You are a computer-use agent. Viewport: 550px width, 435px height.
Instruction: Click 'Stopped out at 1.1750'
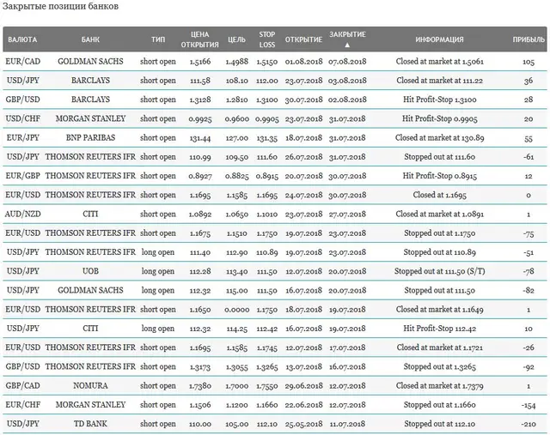(439, 233)
